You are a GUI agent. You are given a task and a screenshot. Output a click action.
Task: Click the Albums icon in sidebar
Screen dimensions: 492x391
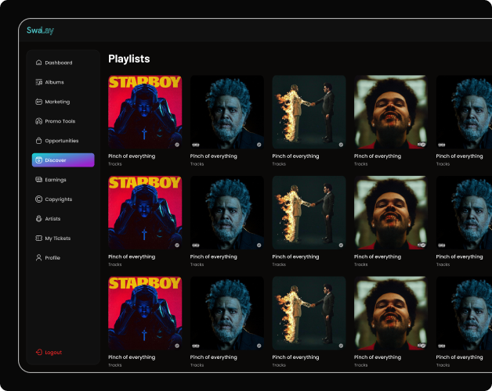38,82
